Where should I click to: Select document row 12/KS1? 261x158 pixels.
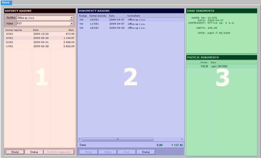[x=131, y=28]
